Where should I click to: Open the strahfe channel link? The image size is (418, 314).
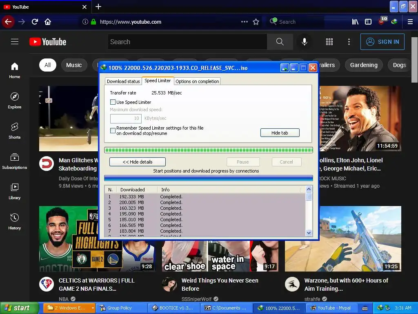coord(312,299)
